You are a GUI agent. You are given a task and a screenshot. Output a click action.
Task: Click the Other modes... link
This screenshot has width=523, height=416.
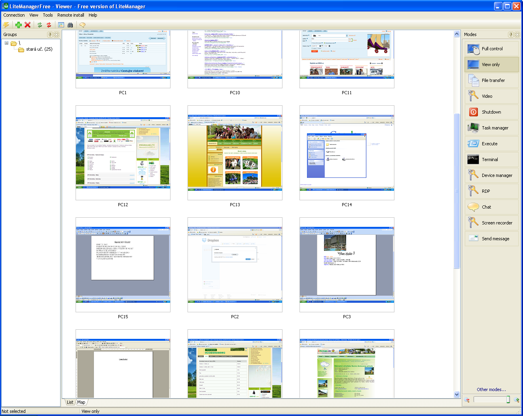(x=491, y=389)
